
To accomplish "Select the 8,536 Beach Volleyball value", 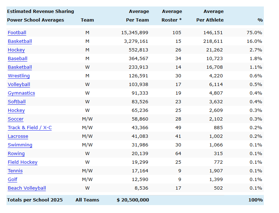I will pos(141,188).
